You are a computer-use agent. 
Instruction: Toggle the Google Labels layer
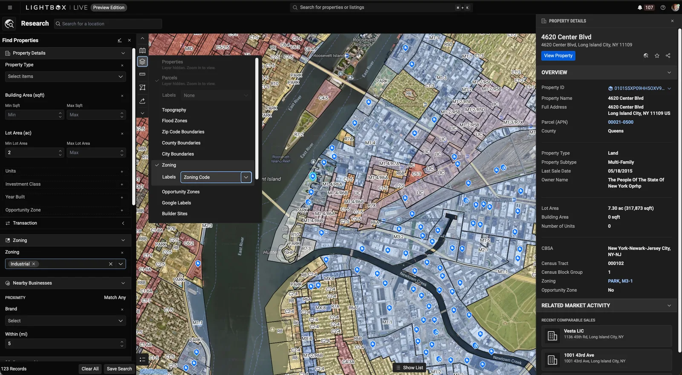point(176,203)
